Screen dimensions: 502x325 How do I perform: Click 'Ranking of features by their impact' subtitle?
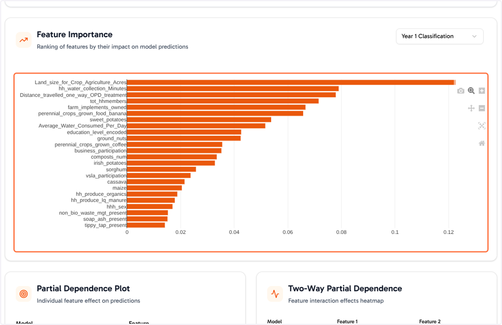pyautogui.click(x=113, y=47)
